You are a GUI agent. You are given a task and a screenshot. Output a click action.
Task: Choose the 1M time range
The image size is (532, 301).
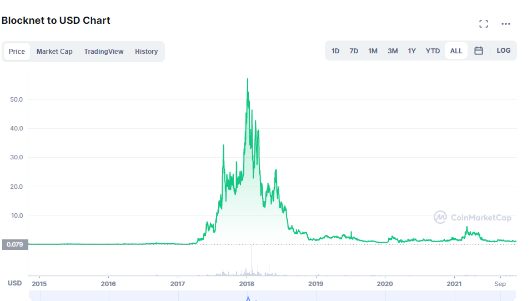coord(373,51)
